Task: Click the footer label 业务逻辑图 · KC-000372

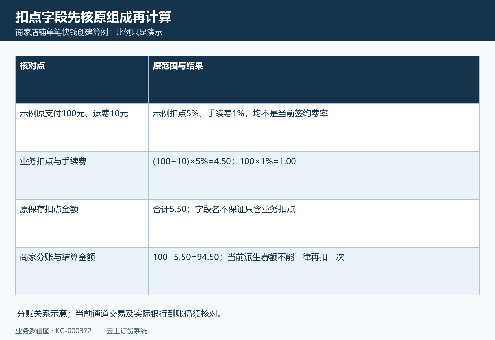Action: (x=54, y=331)
